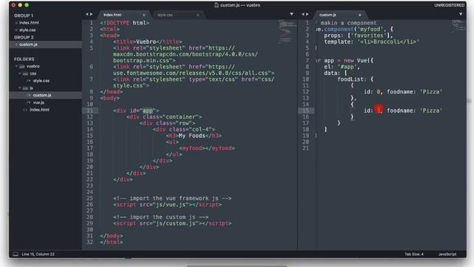The width and height of the screenshot is (474, 267).
Task: Click the 'favorites' props string
Action: pos(369,36)
